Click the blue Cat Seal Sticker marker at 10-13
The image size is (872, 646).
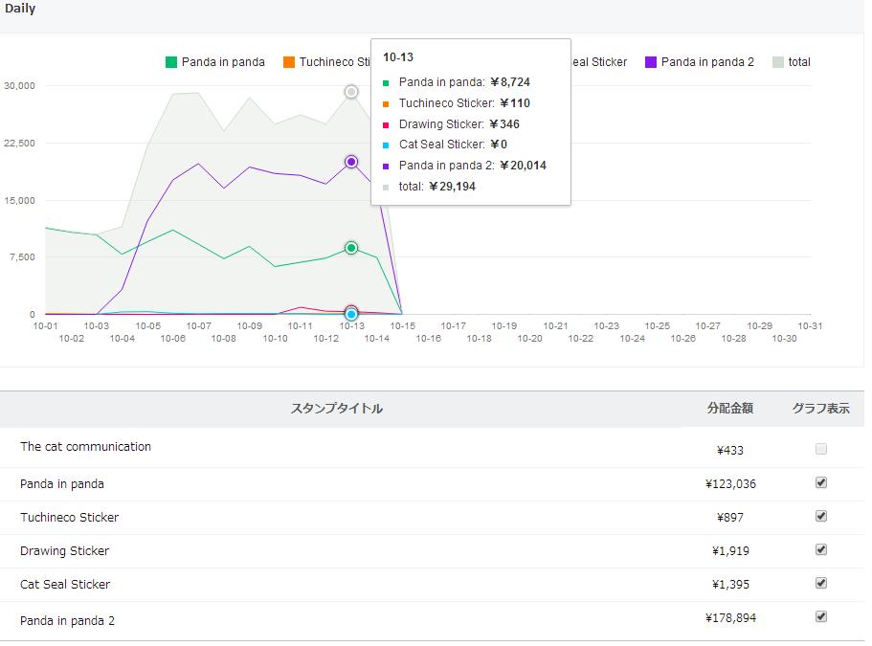(x=351, y=314)
